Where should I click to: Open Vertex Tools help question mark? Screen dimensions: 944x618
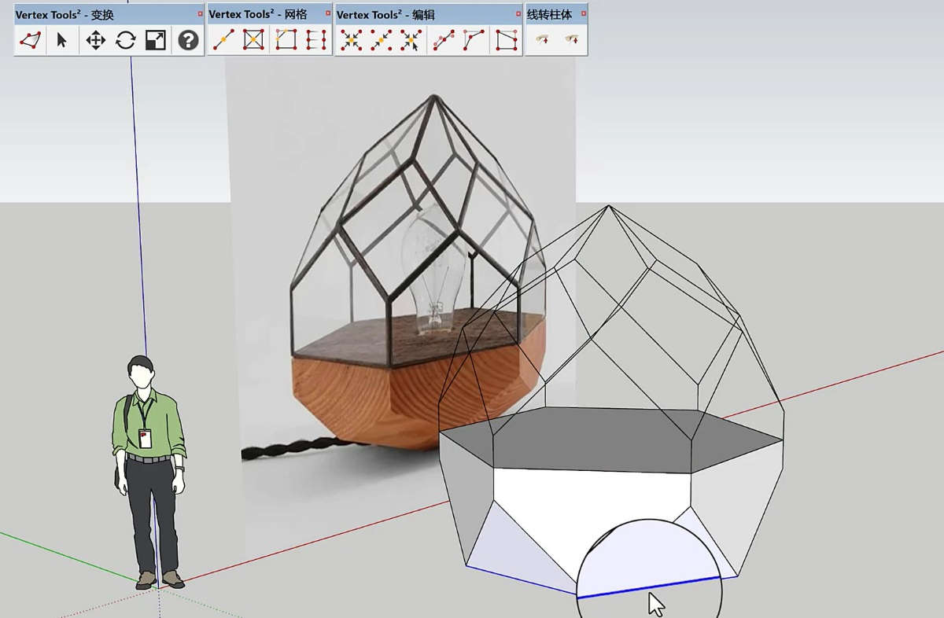coord(188,40)
